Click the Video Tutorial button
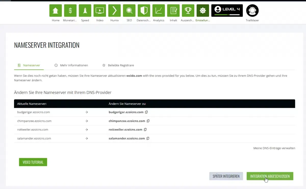Screen dimensions: 306x189 33,162
